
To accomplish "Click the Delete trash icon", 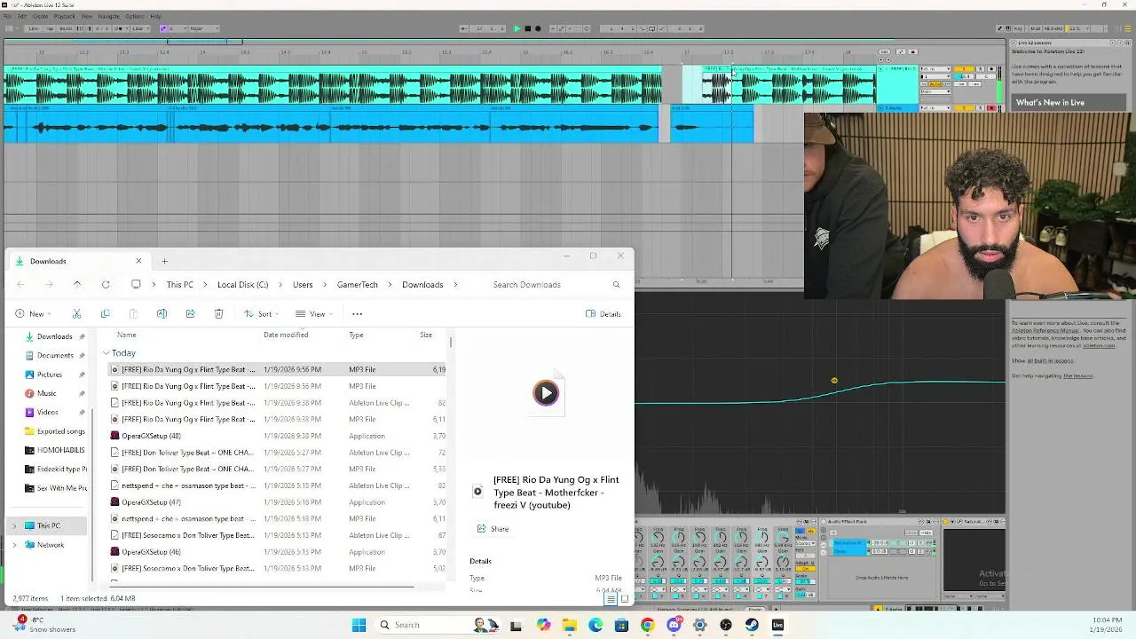I will click(218, 313).
